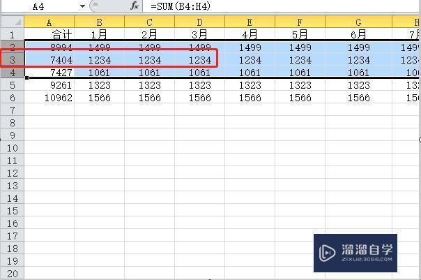Click 1061 in the 6月 column
Image resolution: width=421 pixels, height=280 pixels.
coord(358,73)
